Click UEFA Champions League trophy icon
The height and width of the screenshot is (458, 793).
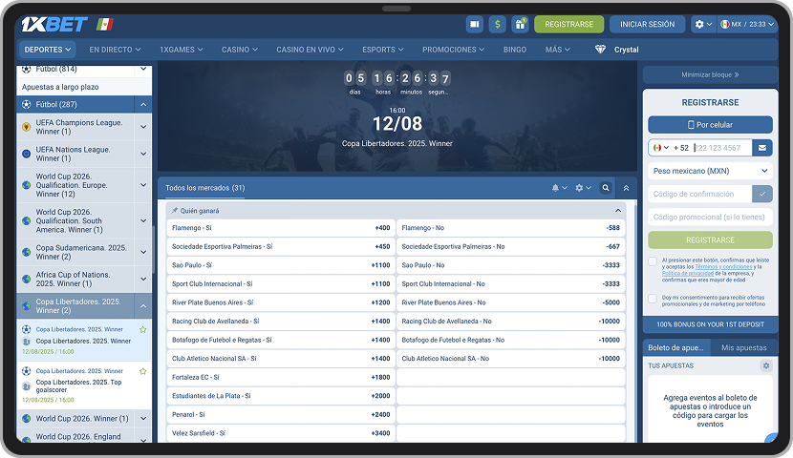[27, 127]
